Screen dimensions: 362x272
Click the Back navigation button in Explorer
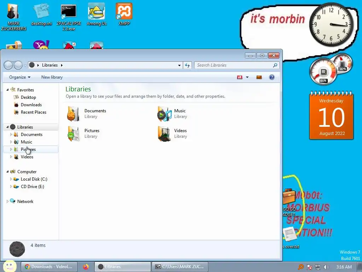point(8,65)
